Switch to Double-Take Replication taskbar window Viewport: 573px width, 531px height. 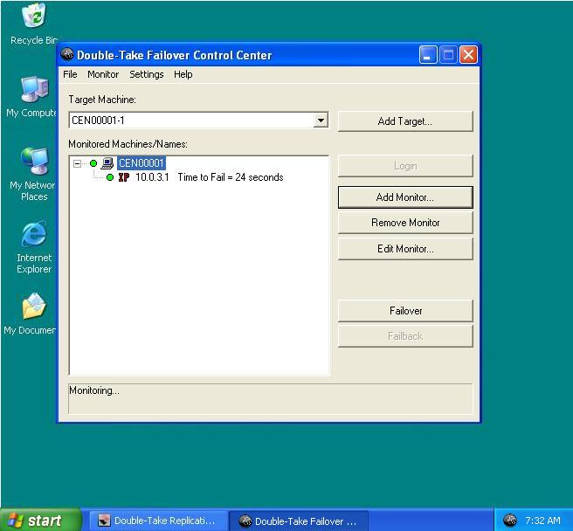click(155, 521)
